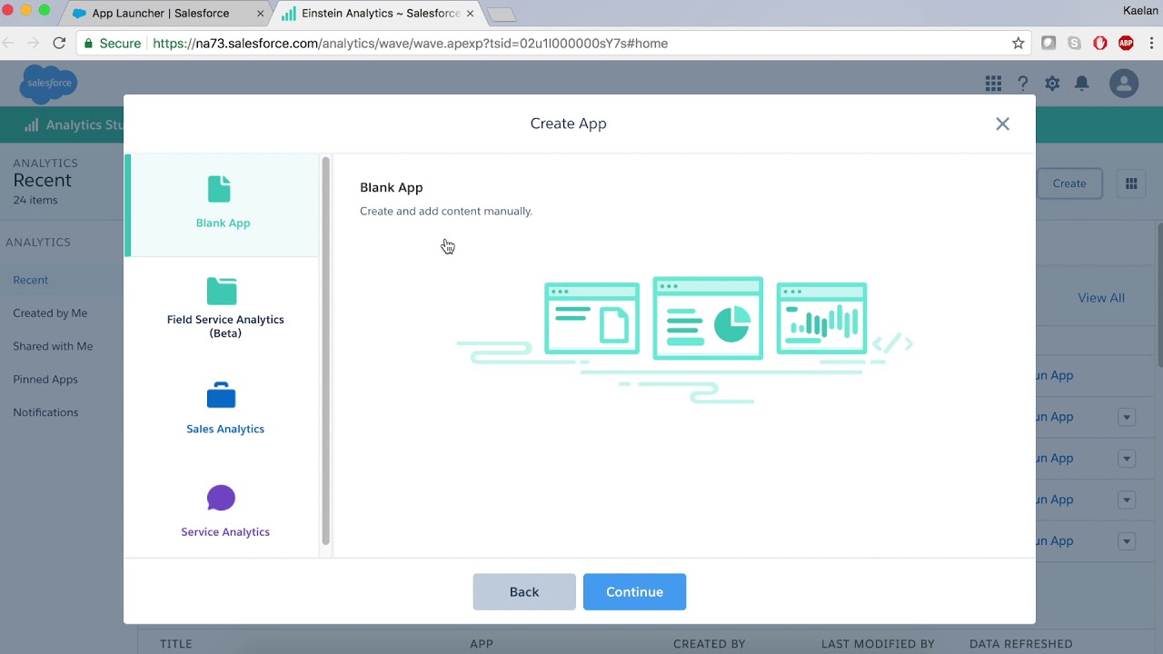Click the Secure padlock indicator

click(88, 43)
